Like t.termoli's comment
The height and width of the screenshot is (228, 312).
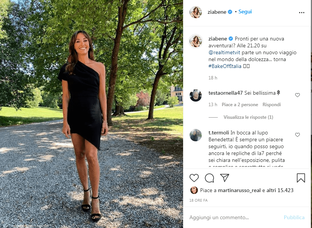(x=298, y=135)
